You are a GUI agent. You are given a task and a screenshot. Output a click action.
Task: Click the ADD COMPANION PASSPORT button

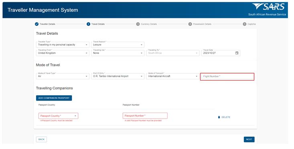(x=54, y=98)
